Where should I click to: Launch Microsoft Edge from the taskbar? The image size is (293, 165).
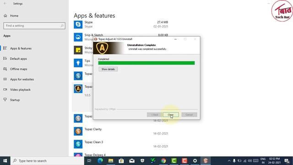coord(100,161)
